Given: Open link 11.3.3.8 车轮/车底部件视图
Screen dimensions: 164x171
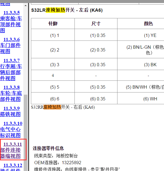Looking at the screenshot, I should pos(11,93).
